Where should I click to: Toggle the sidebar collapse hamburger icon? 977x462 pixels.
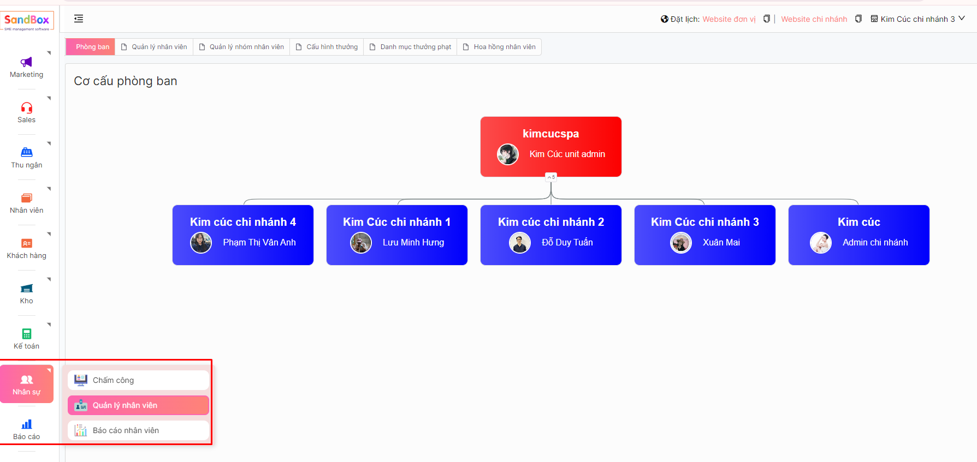(79, 19)
